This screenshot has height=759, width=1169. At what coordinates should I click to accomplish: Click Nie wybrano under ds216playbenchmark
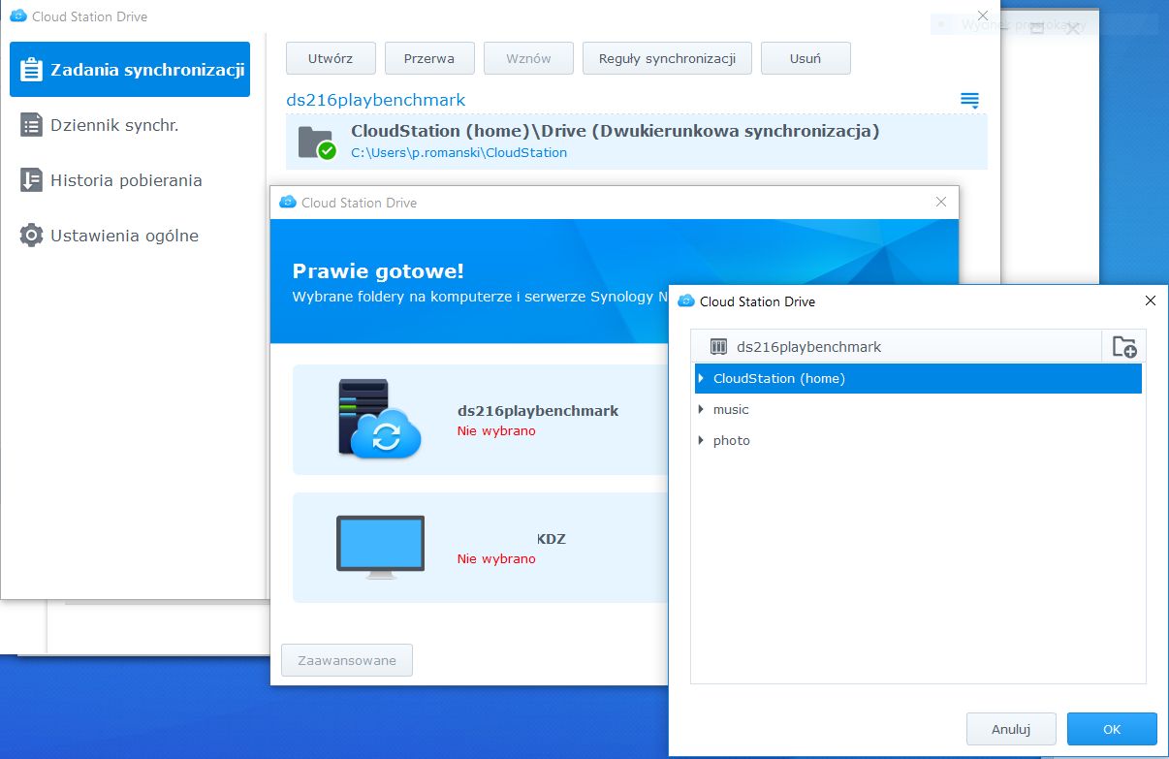point(496,430)
